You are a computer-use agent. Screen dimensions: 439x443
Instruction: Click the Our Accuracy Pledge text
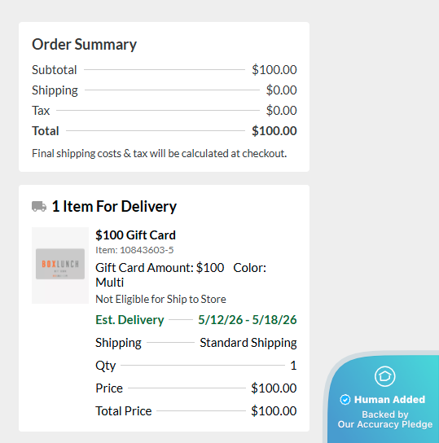pyautogui.click(x=385, y=424)
